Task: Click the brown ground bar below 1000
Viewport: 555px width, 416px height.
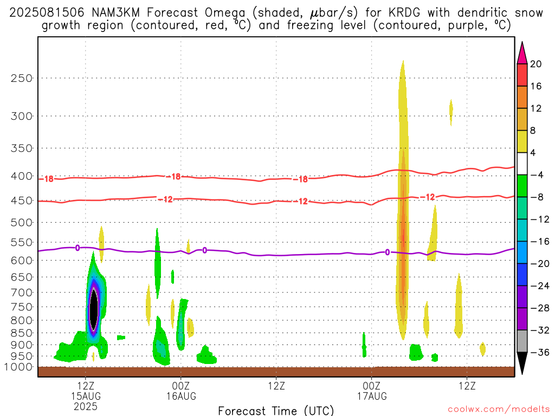Action: pos(276,372)
